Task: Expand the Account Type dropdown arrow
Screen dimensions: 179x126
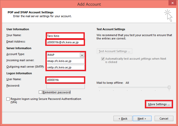Action: point(82,55)
